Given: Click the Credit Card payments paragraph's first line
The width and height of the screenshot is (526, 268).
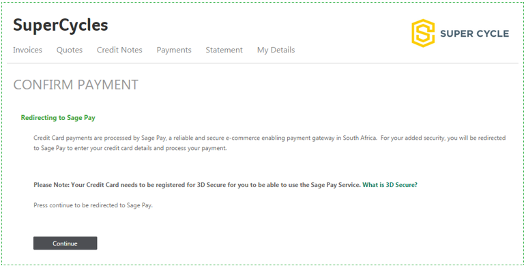Looking at the screenshot, I should pos(269,138).
